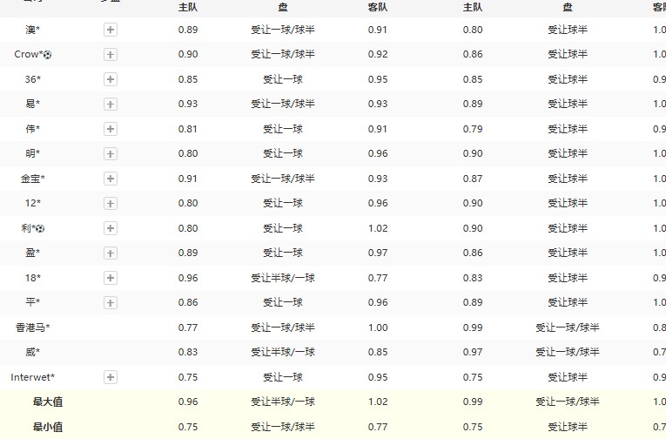Expand the Crow* row details

click(x=111, y=54)
